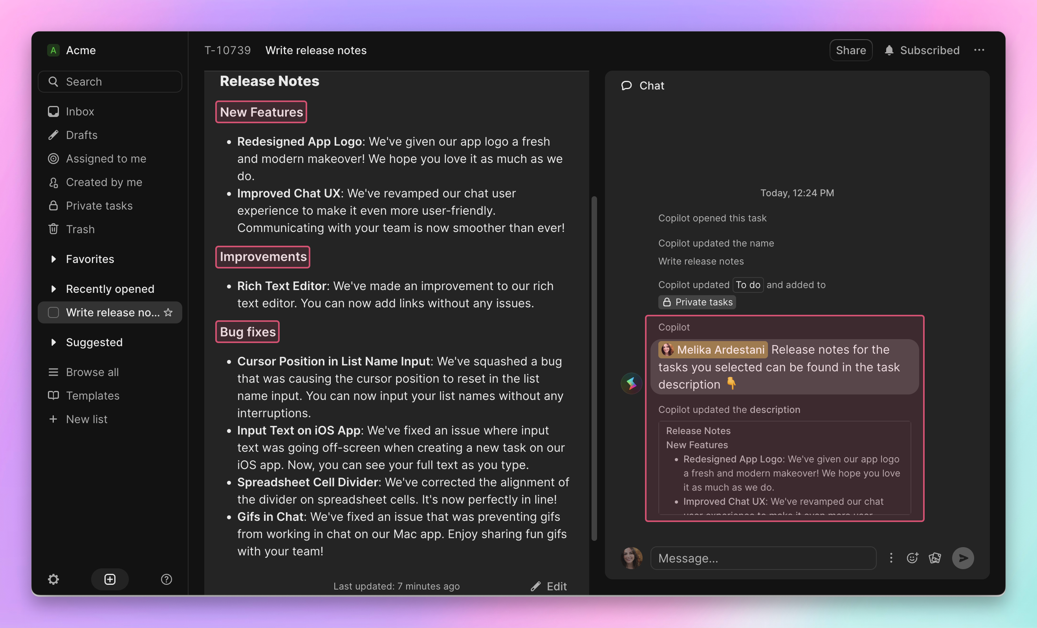The height and width of the screenshot is (628, 1037).
Task: Create a New list
Action: (x=110, y=419)
